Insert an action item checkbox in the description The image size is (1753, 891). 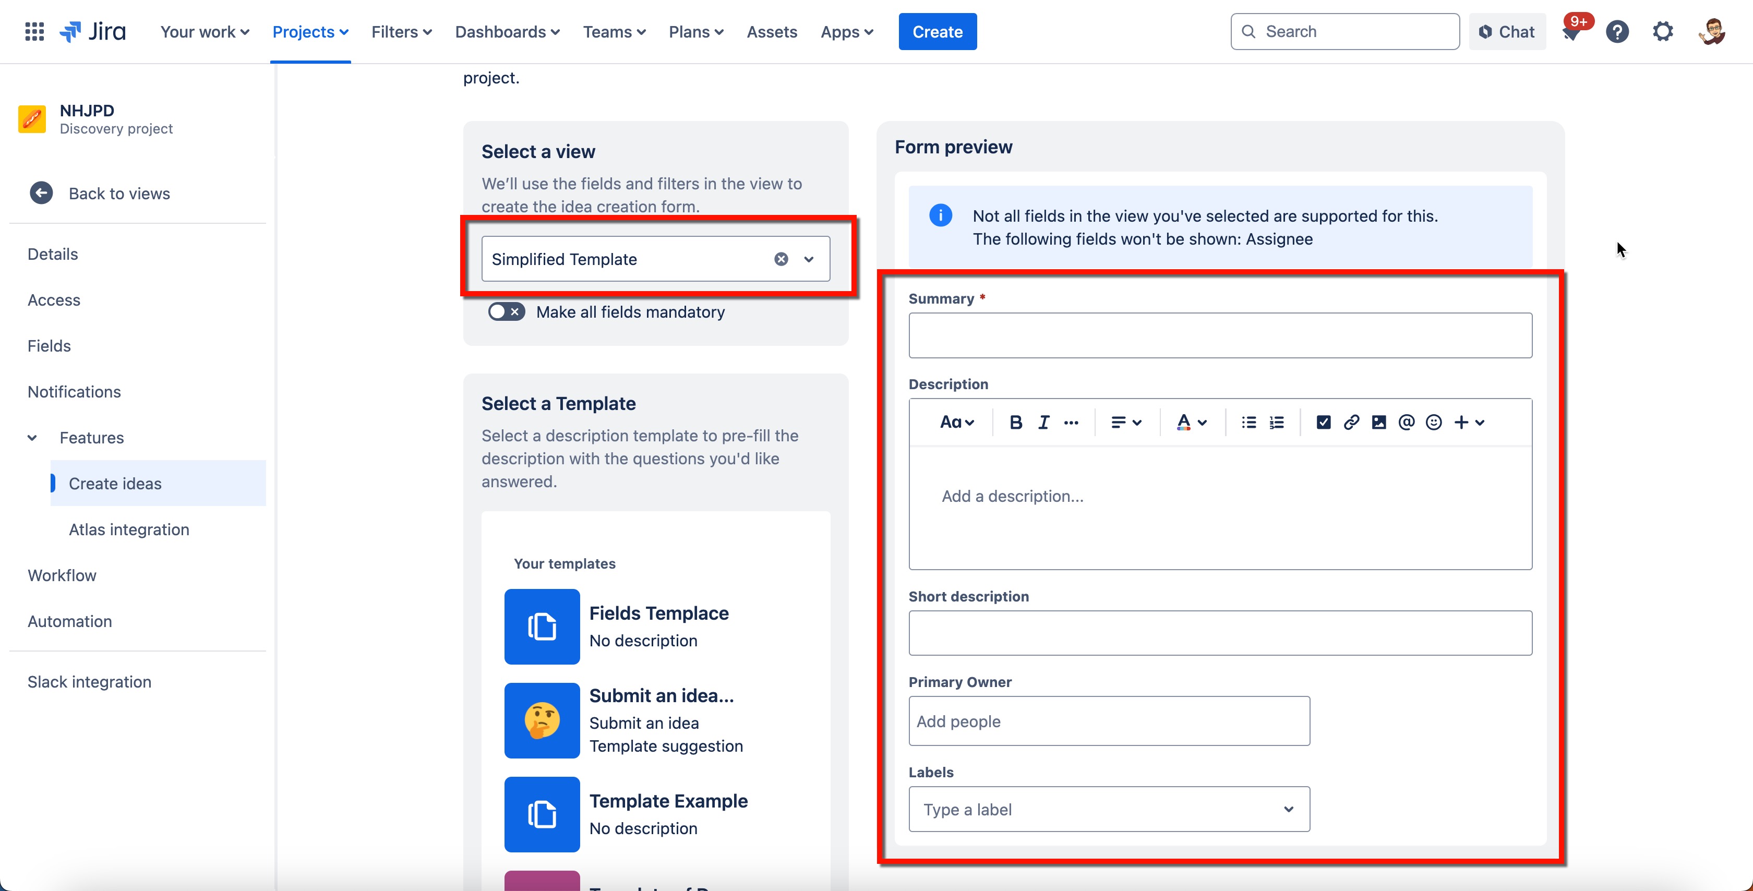coord(1323,422)
